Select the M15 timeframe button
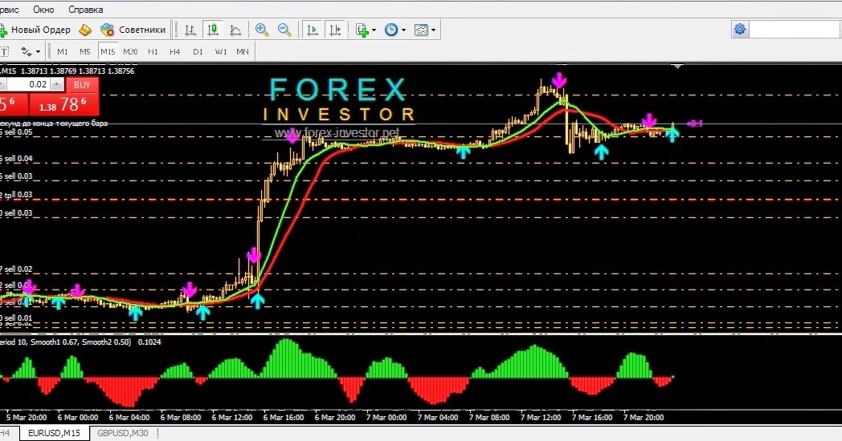 108,51
